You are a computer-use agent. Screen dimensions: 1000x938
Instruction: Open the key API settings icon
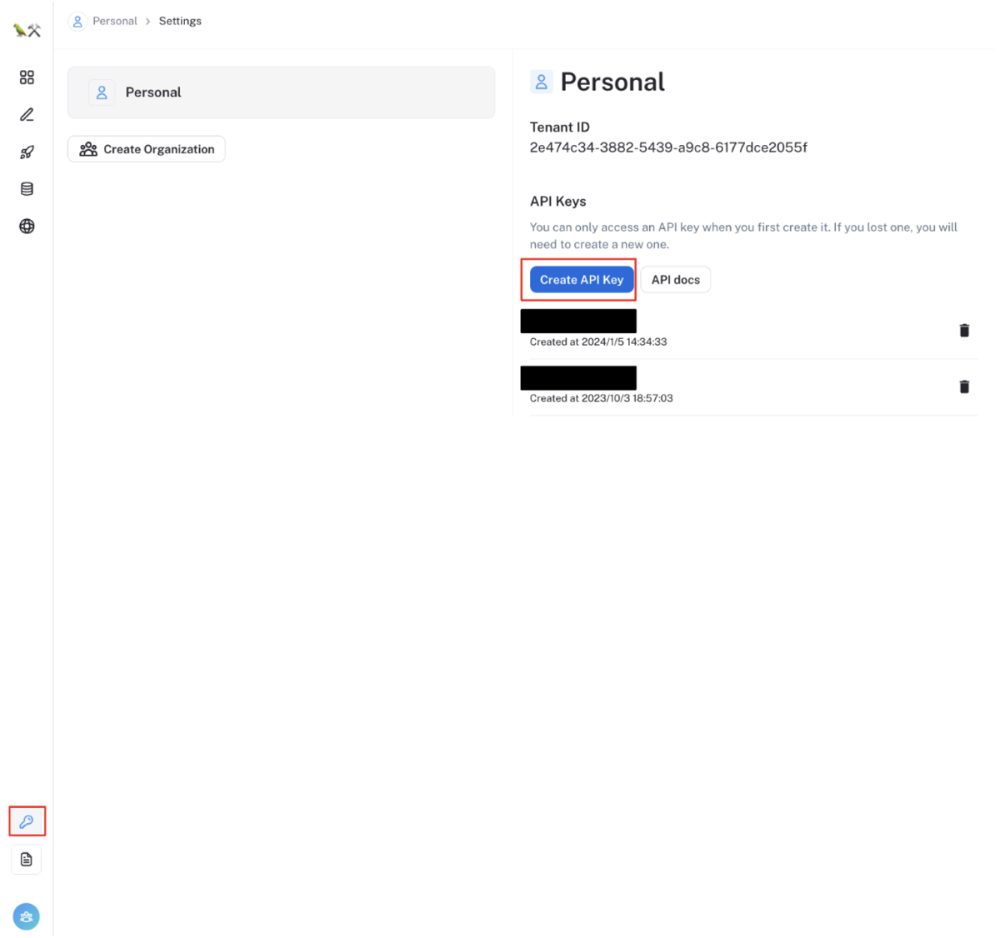coord(27,821)
